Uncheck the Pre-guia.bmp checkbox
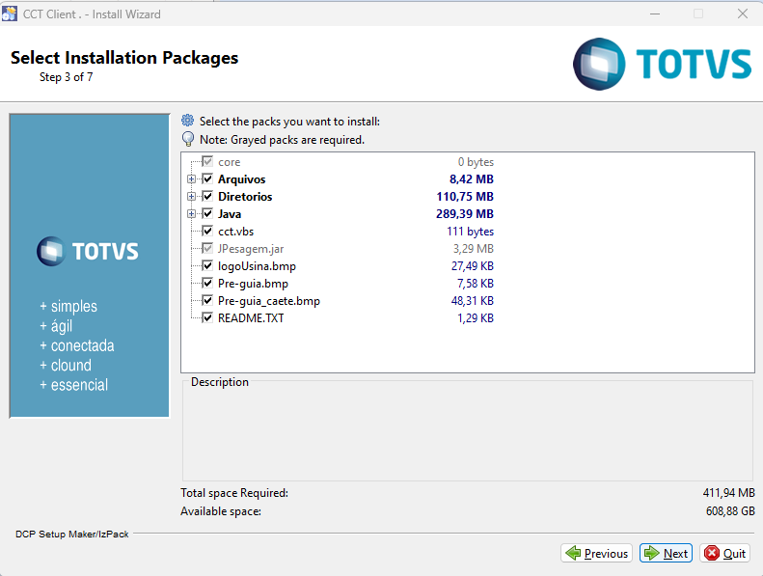The height and width of the screenshot is (576, 763). 207,283
